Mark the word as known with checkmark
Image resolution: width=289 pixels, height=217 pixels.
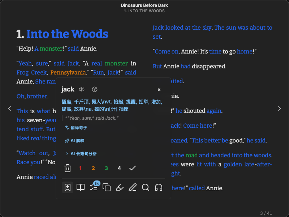coord(132,168)
